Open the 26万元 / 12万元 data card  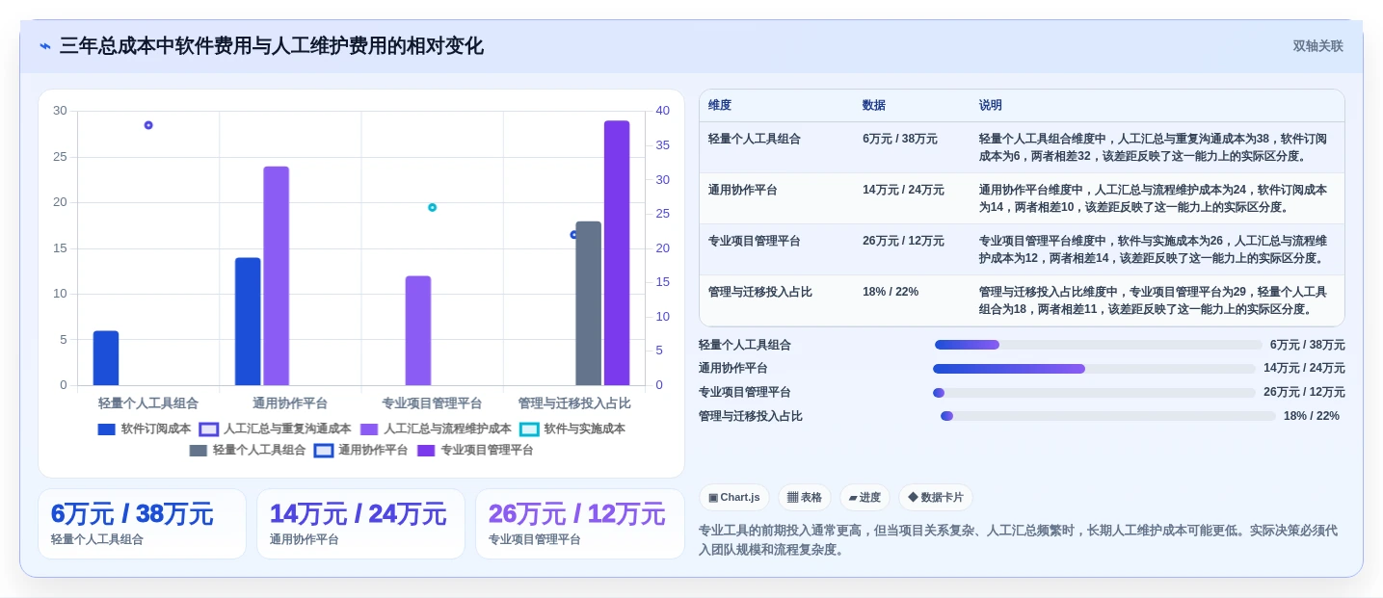click(x=579, y=524)
